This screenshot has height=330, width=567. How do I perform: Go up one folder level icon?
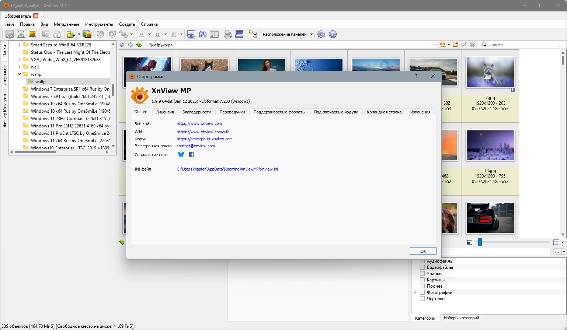click(139, 45)
